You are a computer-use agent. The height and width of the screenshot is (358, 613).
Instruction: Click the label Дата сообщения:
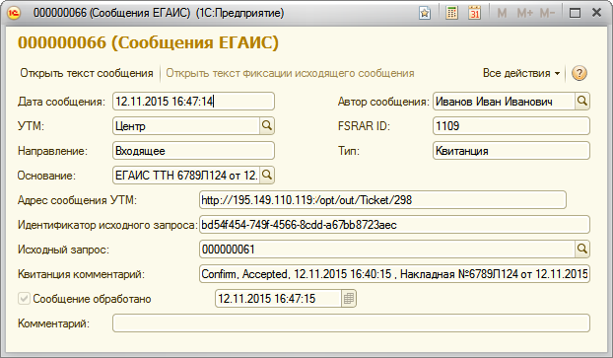(61, 102)
